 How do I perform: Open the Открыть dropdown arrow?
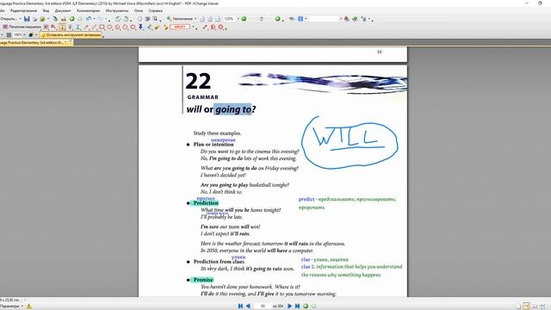click(20, 19)
